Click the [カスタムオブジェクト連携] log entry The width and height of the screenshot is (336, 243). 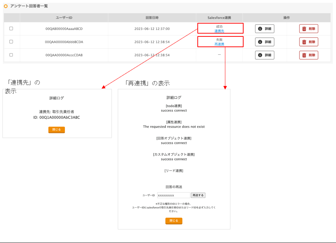click(x=174, y=154)
